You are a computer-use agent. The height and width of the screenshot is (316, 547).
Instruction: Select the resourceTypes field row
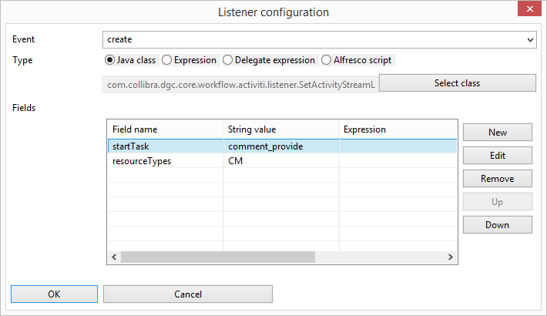click(x=282, y=161)
